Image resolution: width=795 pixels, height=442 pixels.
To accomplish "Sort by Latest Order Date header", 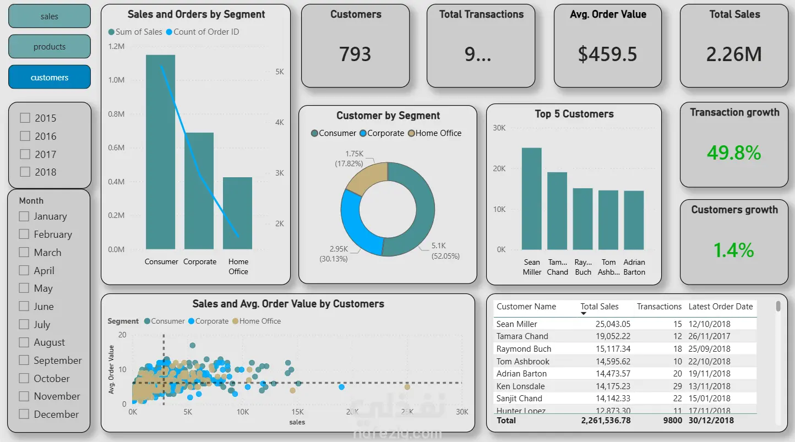I will [x=721, y=307].
